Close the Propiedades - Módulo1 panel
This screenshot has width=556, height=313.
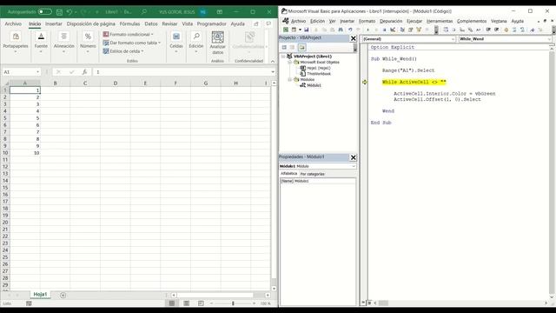tap(354, 157)
